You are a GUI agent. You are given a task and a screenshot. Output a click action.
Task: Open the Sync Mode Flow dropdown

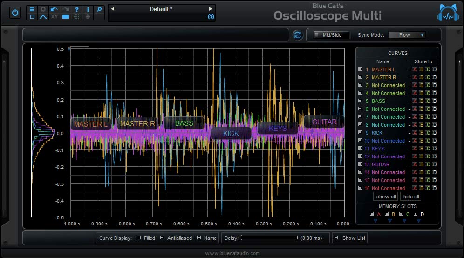[x=407, y=35]
